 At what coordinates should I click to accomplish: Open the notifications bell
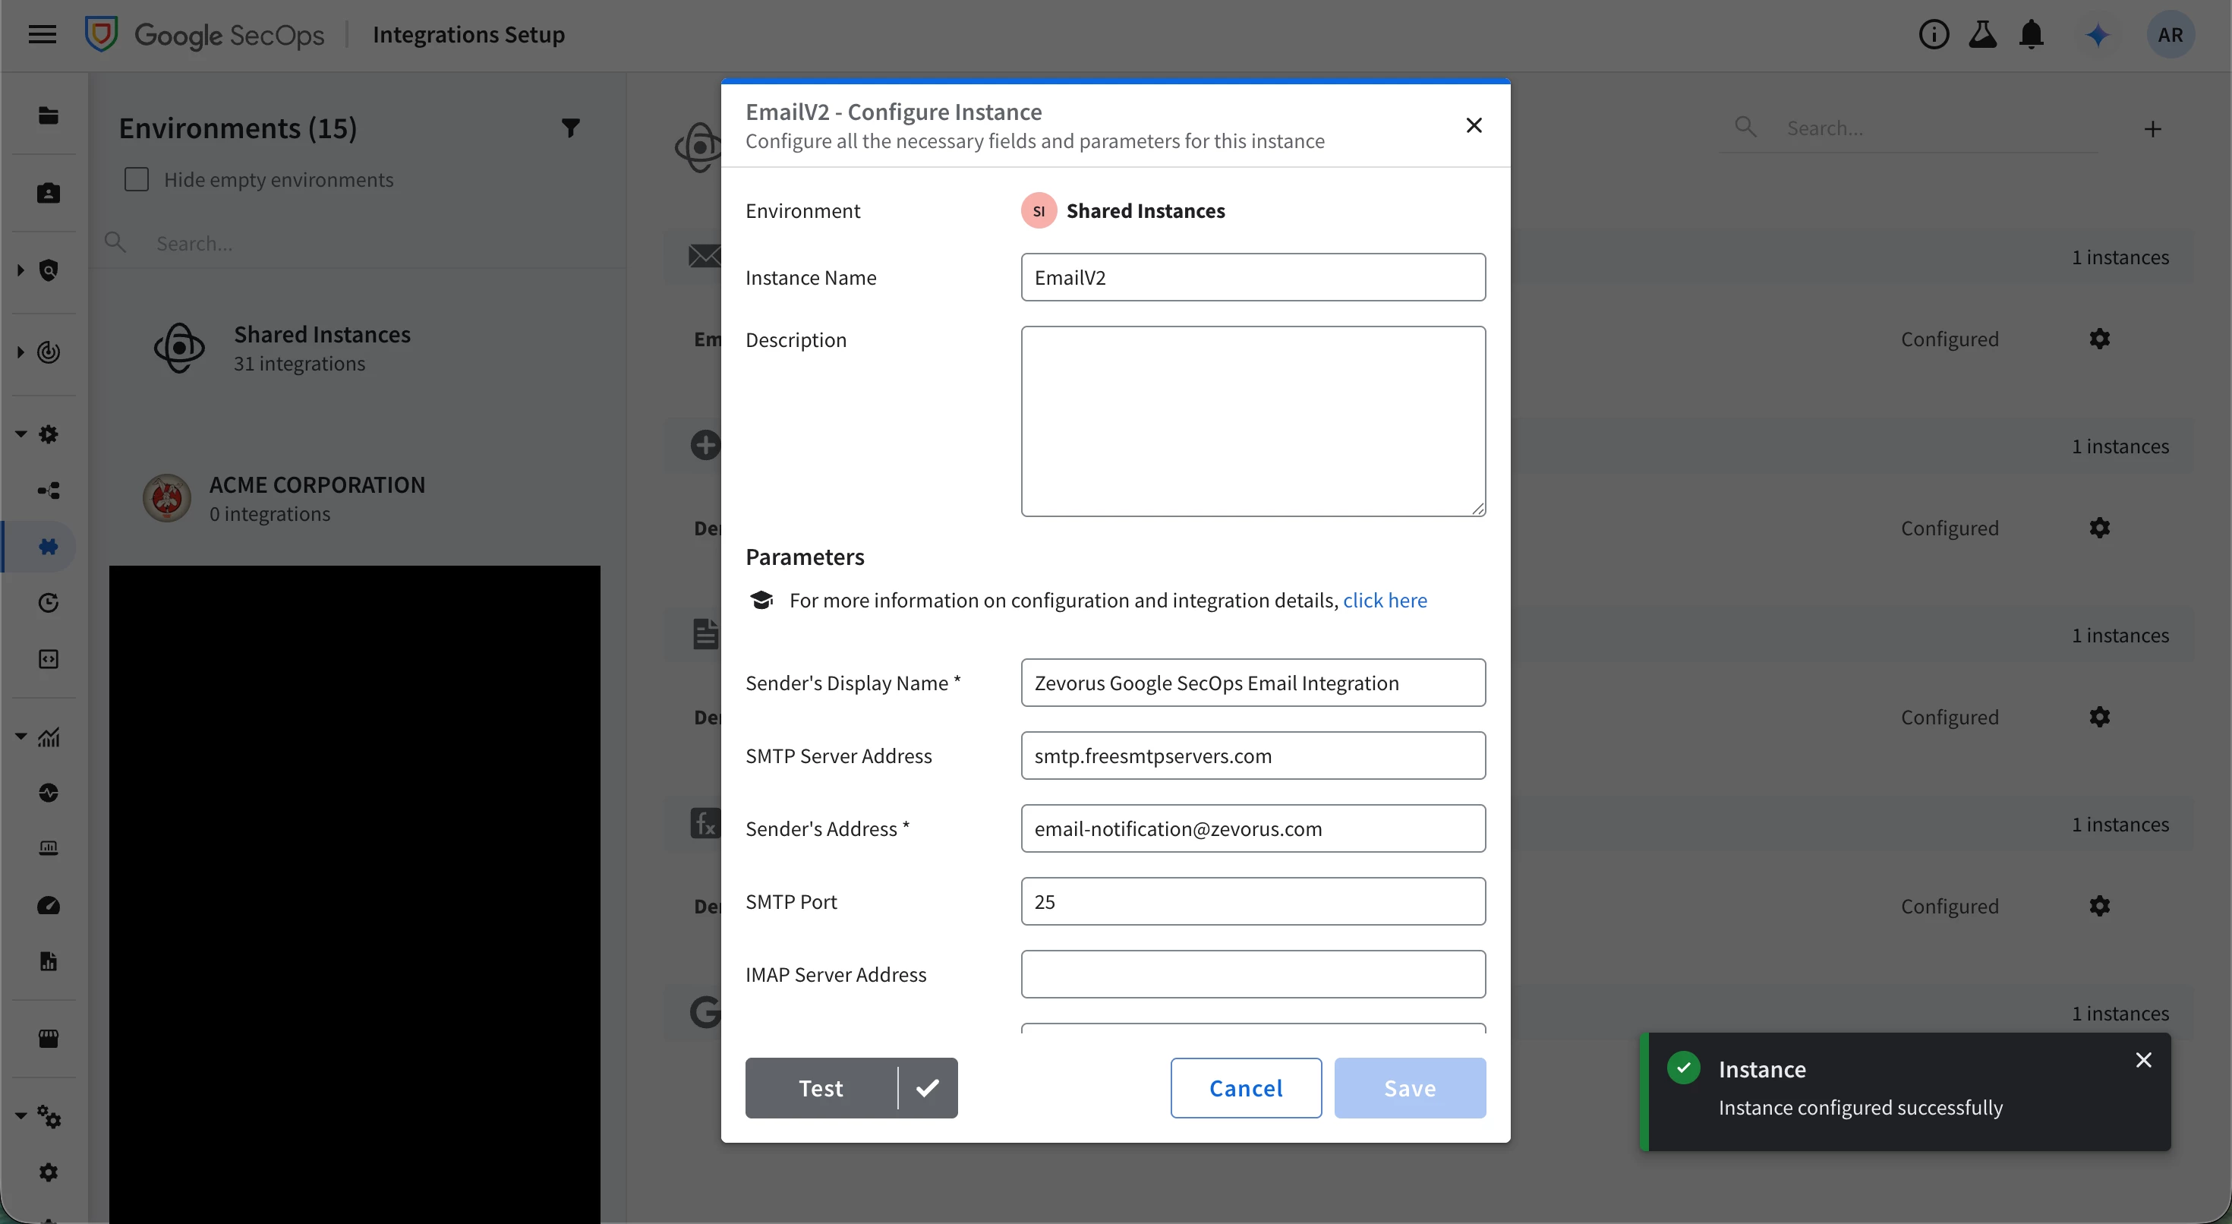pos(2031,35)
